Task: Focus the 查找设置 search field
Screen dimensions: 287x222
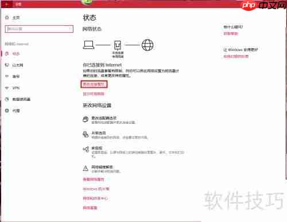Action: [39, 29]
